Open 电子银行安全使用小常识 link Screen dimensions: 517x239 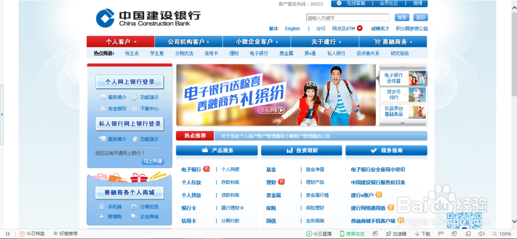click(378, 169)
